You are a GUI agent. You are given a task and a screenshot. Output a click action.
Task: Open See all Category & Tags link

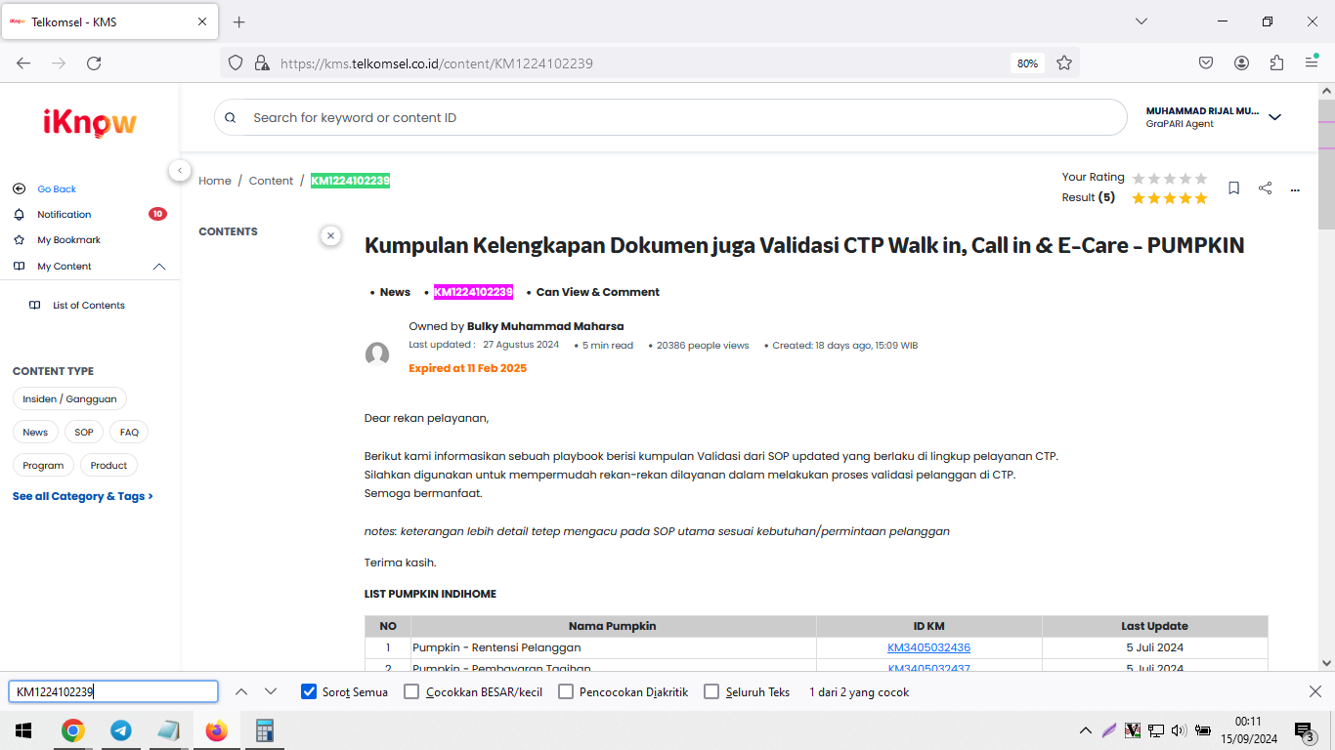tap(83, 496)
